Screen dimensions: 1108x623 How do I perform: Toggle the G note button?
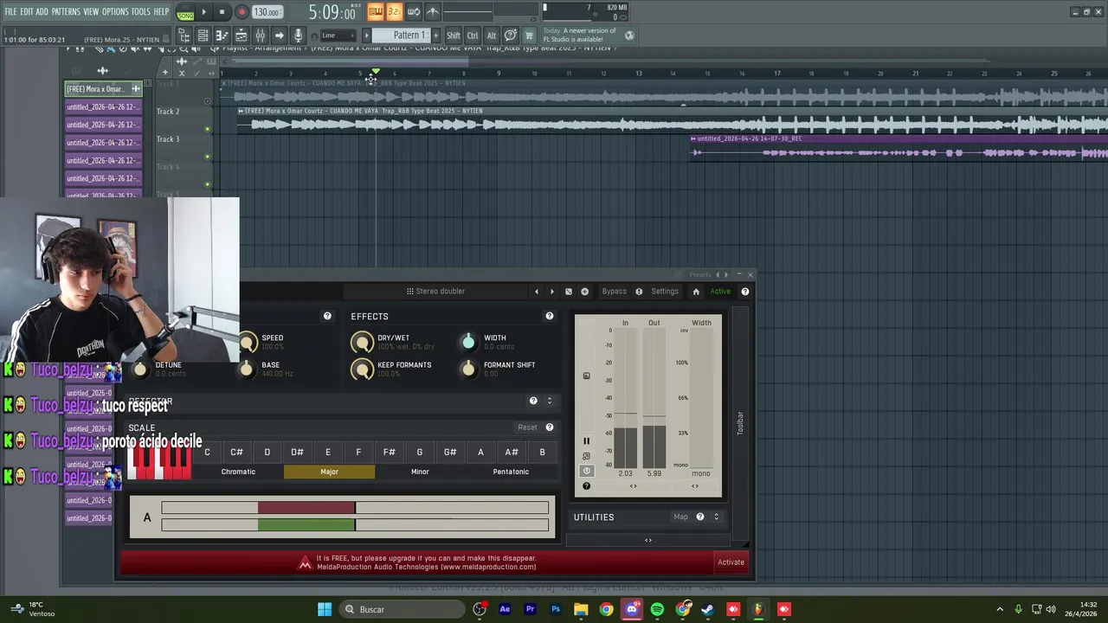pos(420,453)
